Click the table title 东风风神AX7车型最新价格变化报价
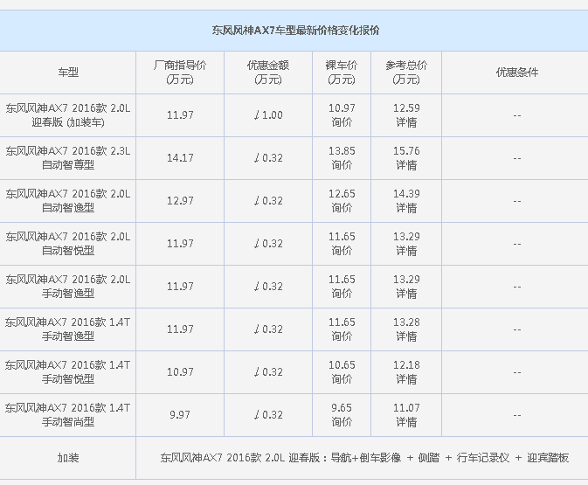 click(295, 31)
